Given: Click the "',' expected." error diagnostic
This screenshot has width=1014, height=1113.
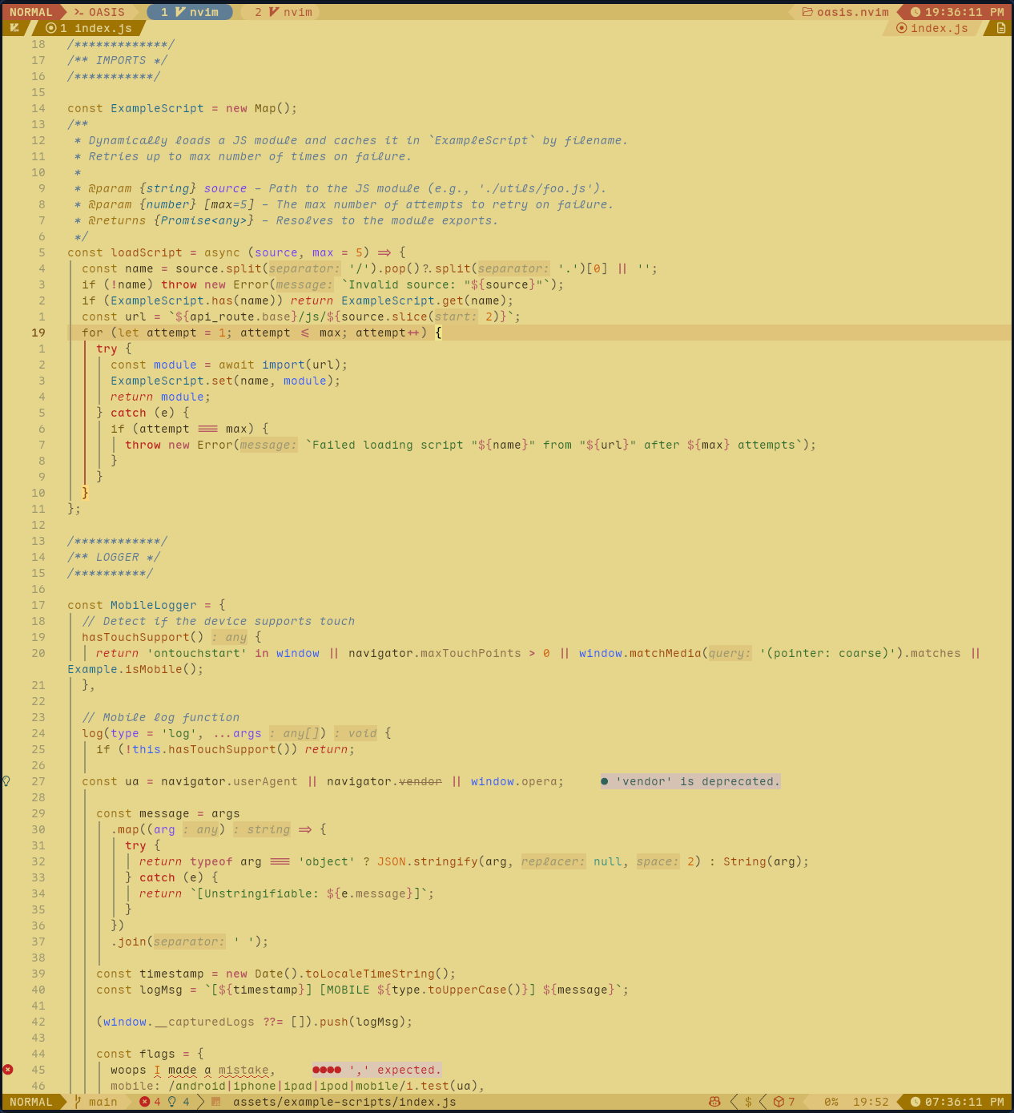Looking at the screenshot, I should pyautogui.click(x=376, y=1070).
